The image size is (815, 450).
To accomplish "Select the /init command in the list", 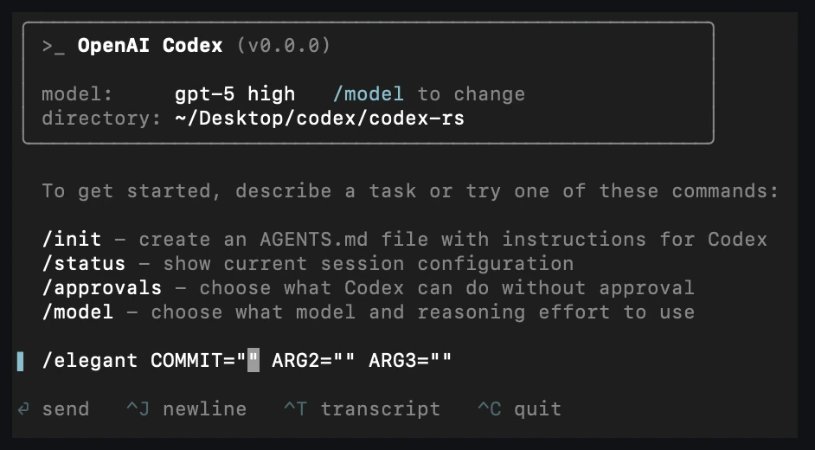I will coord(71,239).
